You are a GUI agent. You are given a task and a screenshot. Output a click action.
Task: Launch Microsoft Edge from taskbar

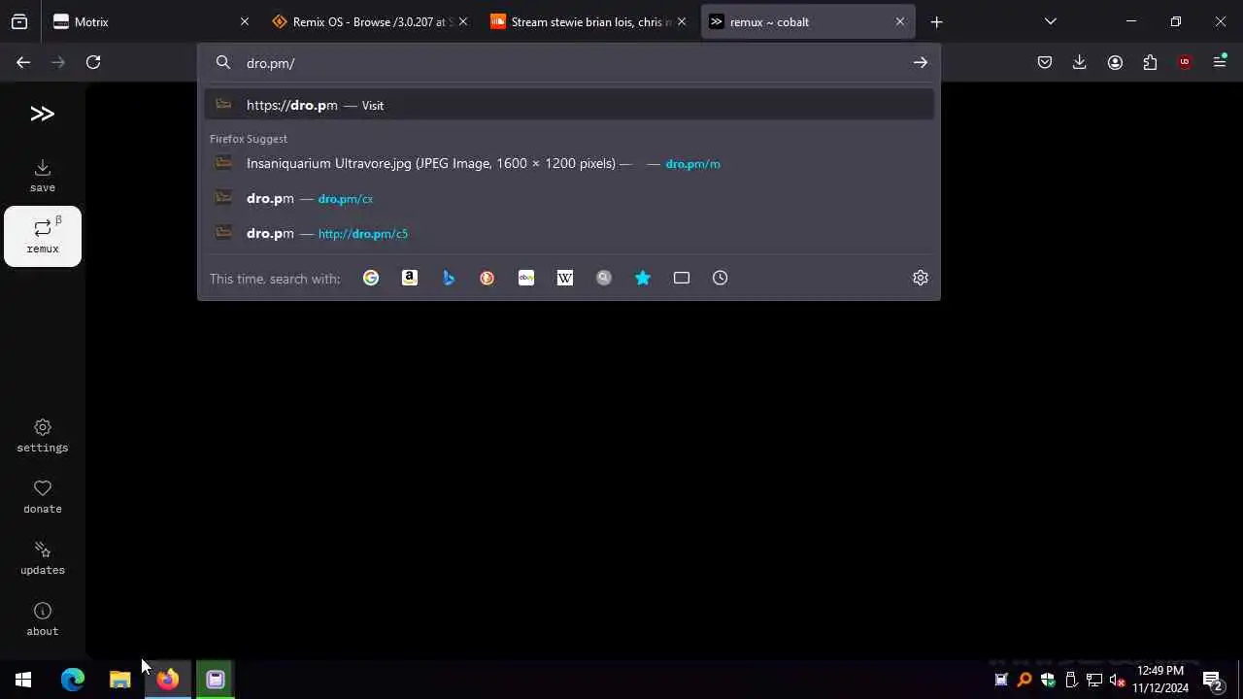tap(73, 680)
